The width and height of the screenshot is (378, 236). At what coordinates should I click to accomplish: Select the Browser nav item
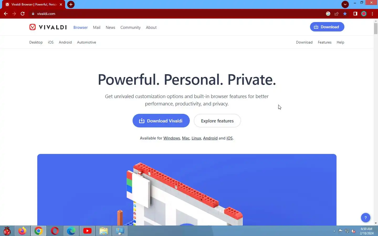pyautogui.click(x=81, y=28)
